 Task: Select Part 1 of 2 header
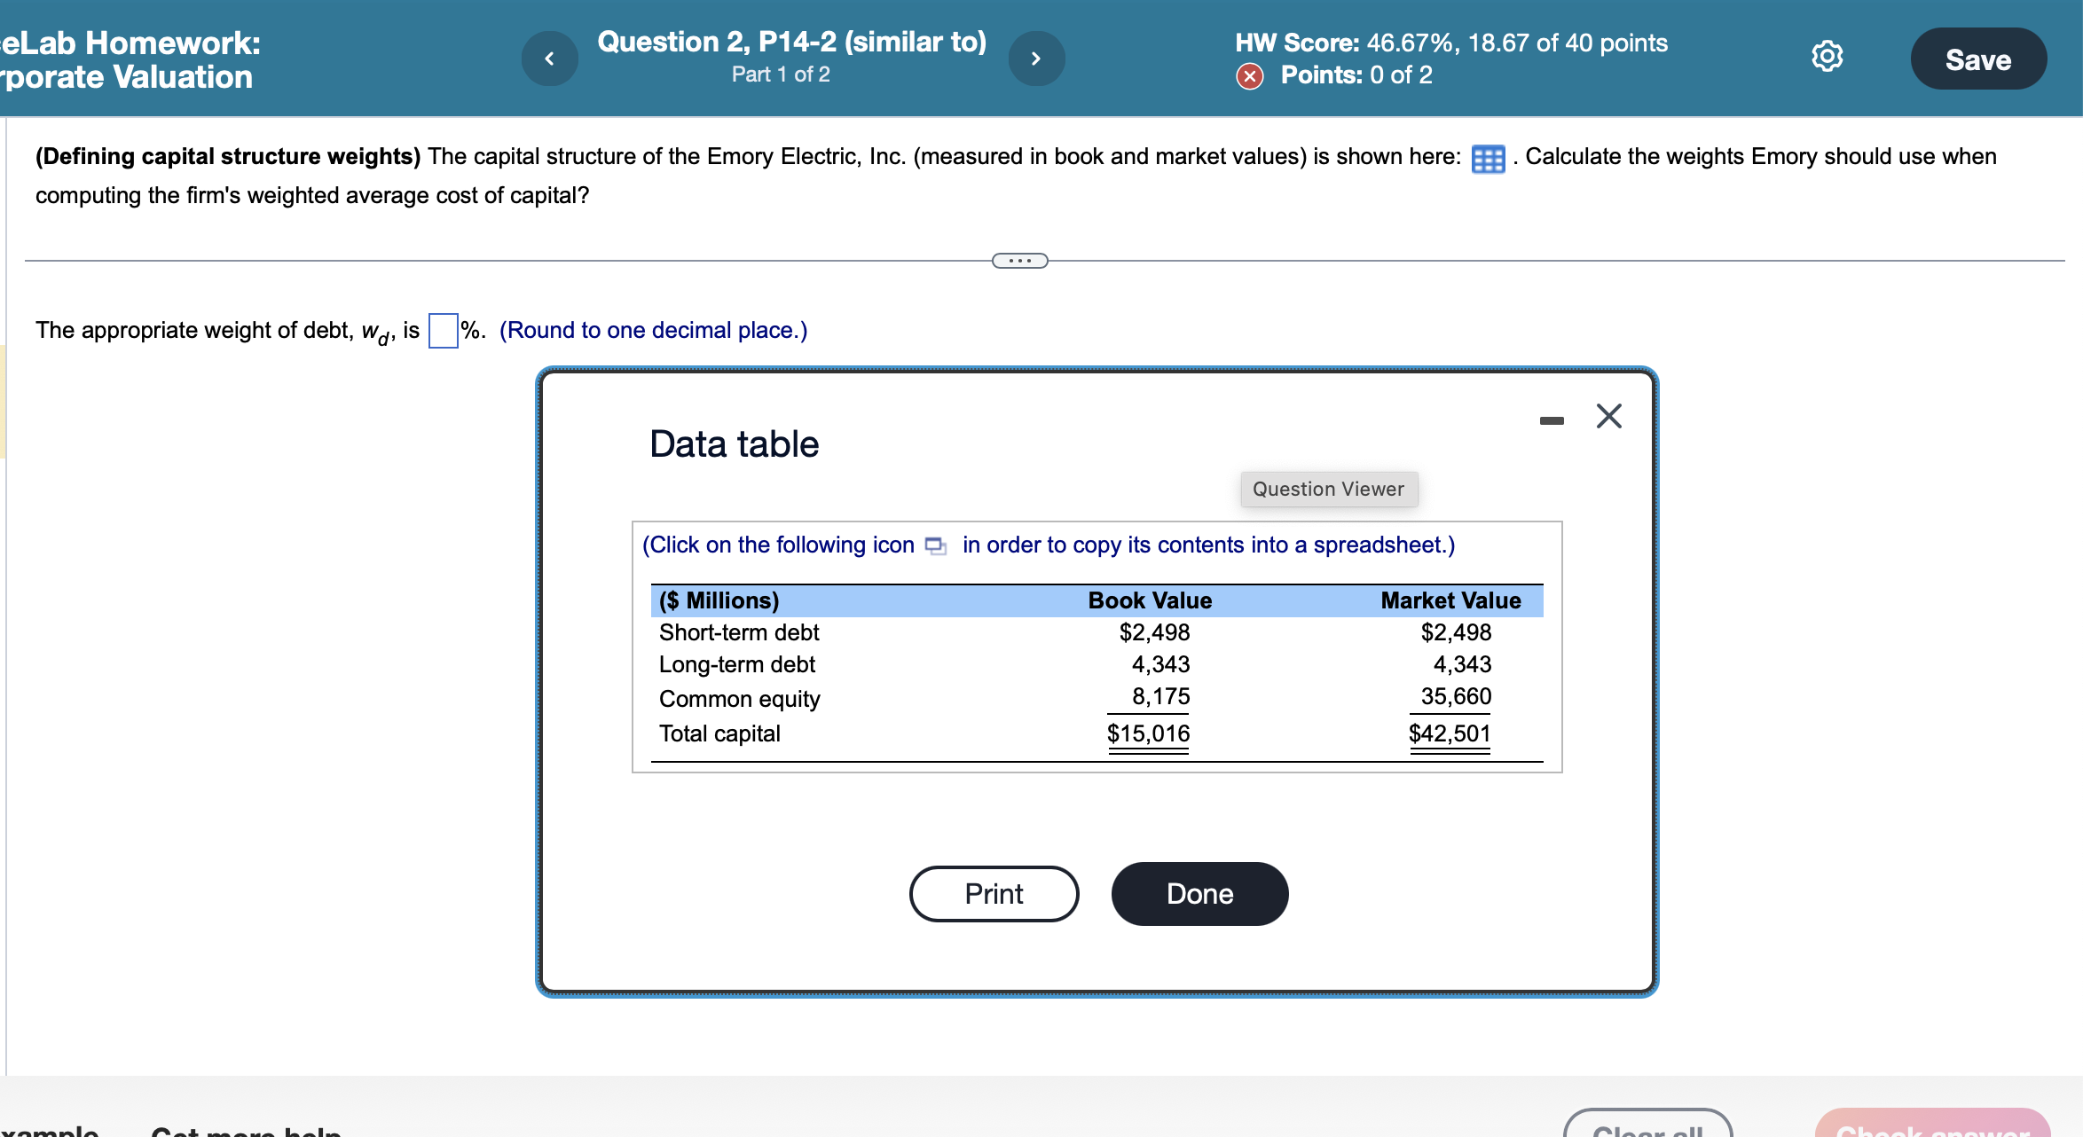[x=780, y=74]
